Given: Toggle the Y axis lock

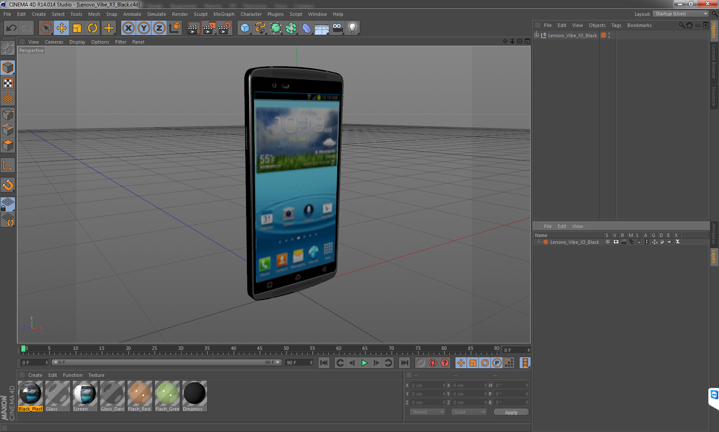Looking at the screenshot, I should [144, 28].
